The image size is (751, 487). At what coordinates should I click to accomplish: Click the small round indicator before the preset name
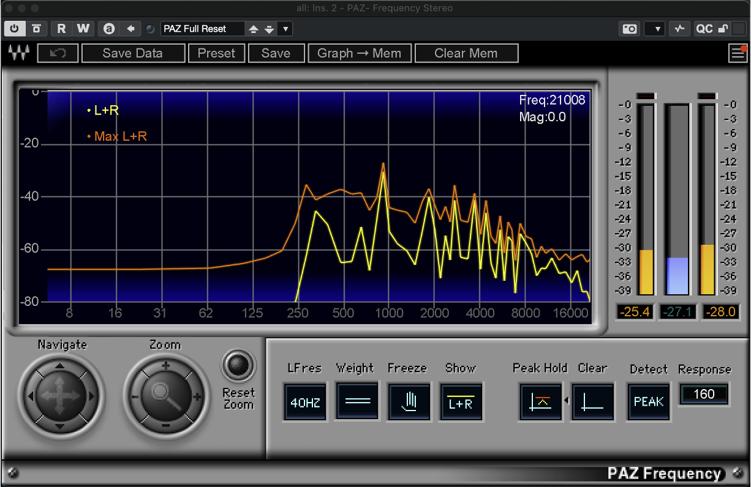151,29
